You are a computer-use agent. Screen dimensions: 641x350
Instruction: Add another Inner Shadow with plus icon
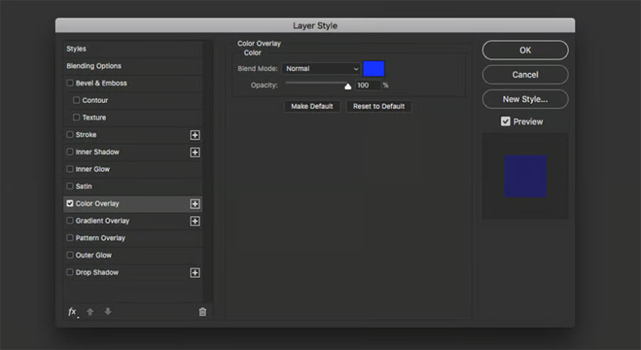pos(195,152)
